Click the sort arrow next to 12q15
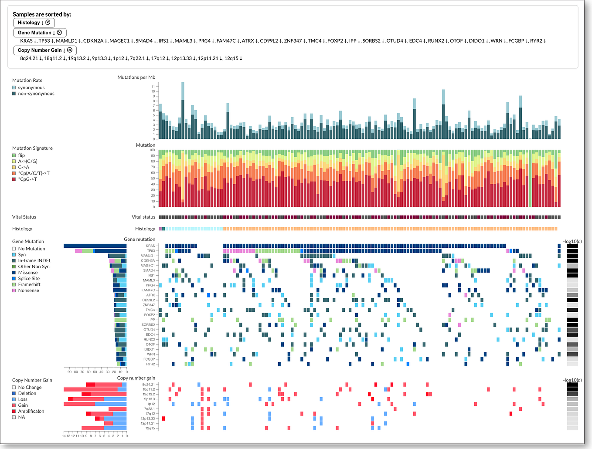 (x=241, y=58)
